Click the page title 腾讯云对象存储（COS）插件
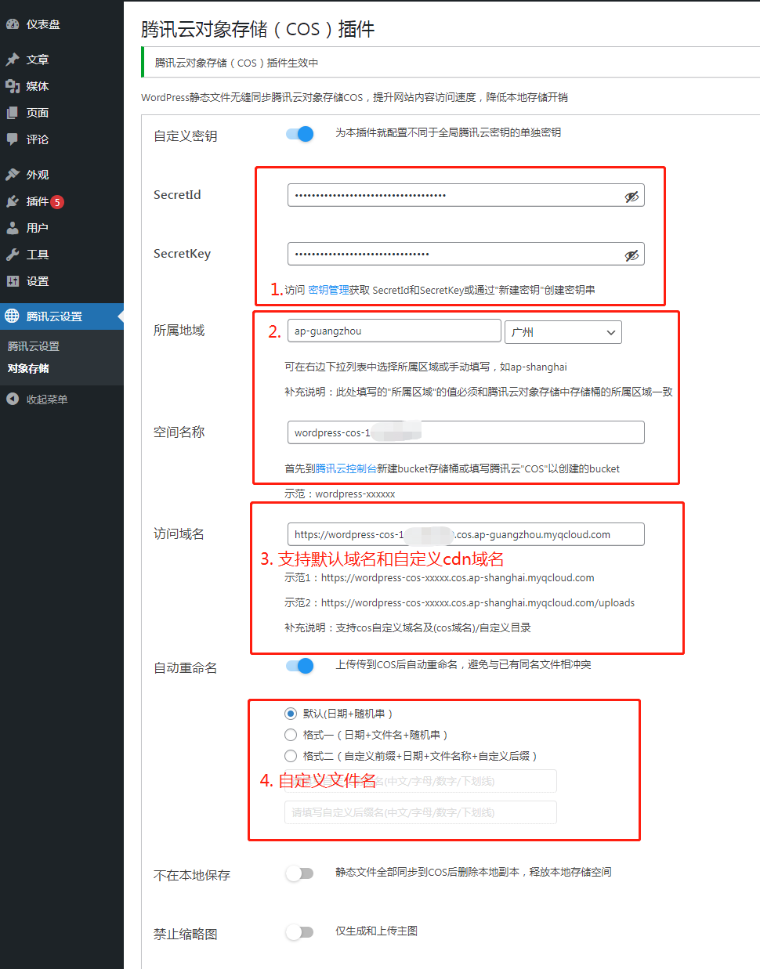Viewport: 760px width, 969px height. point(258,29)
